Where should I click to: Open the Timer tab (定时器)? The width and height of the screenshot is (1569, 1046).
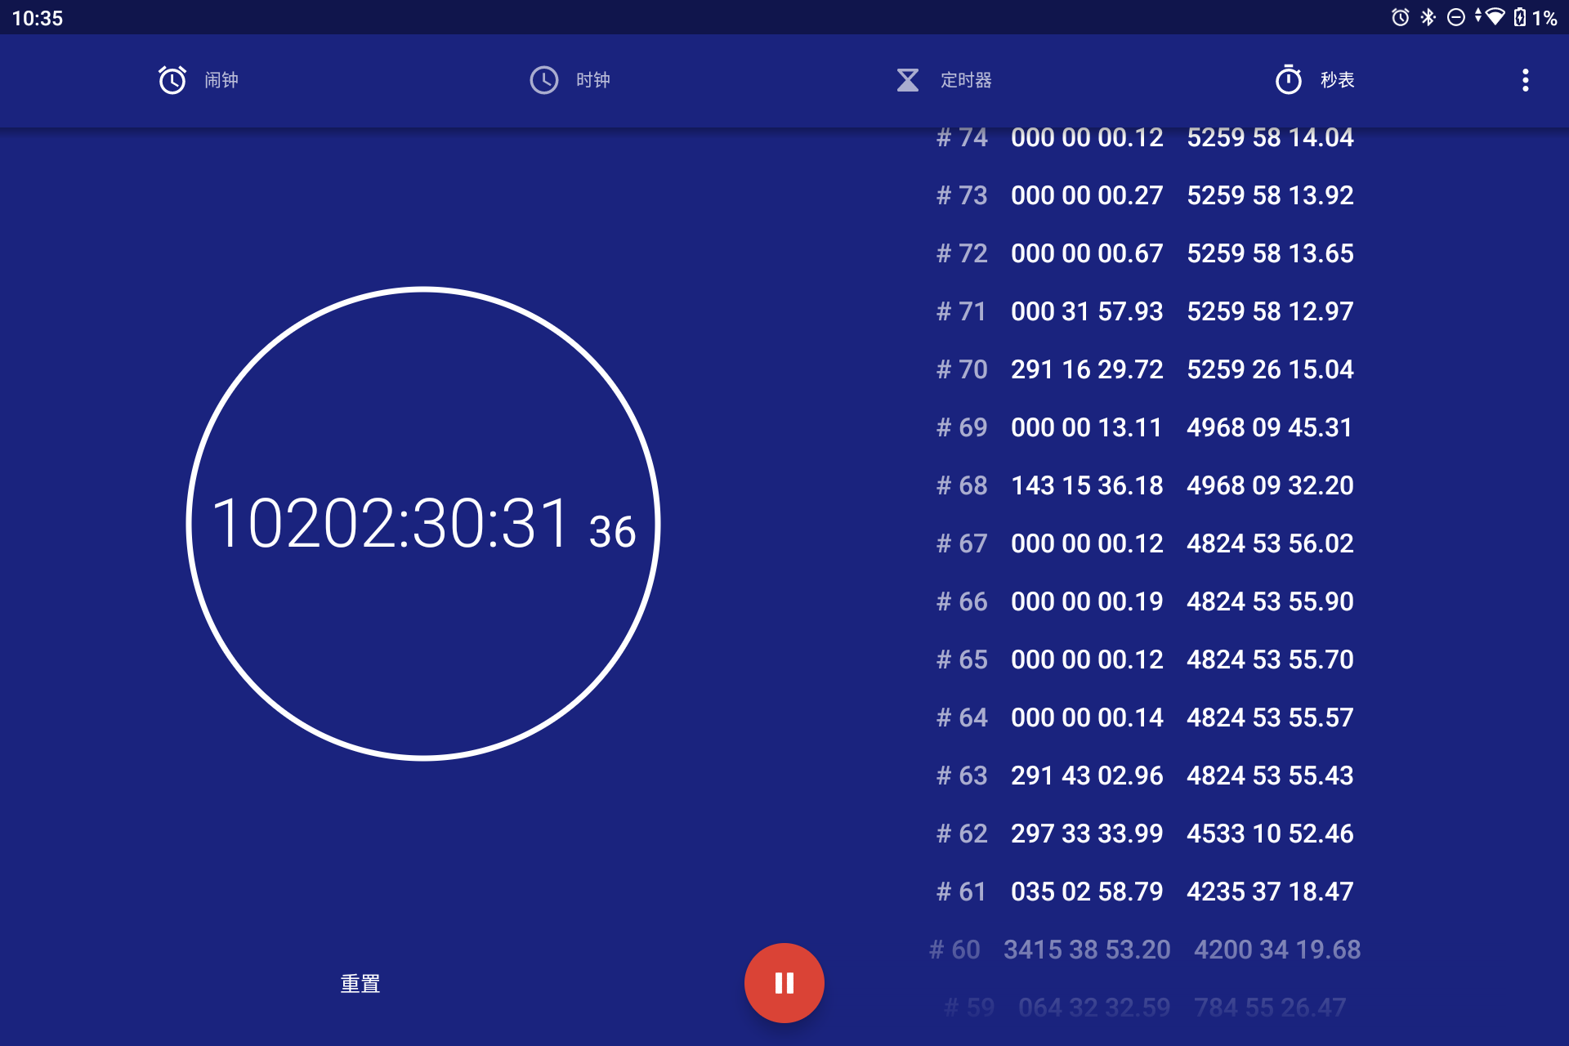[x=943, y=80]
